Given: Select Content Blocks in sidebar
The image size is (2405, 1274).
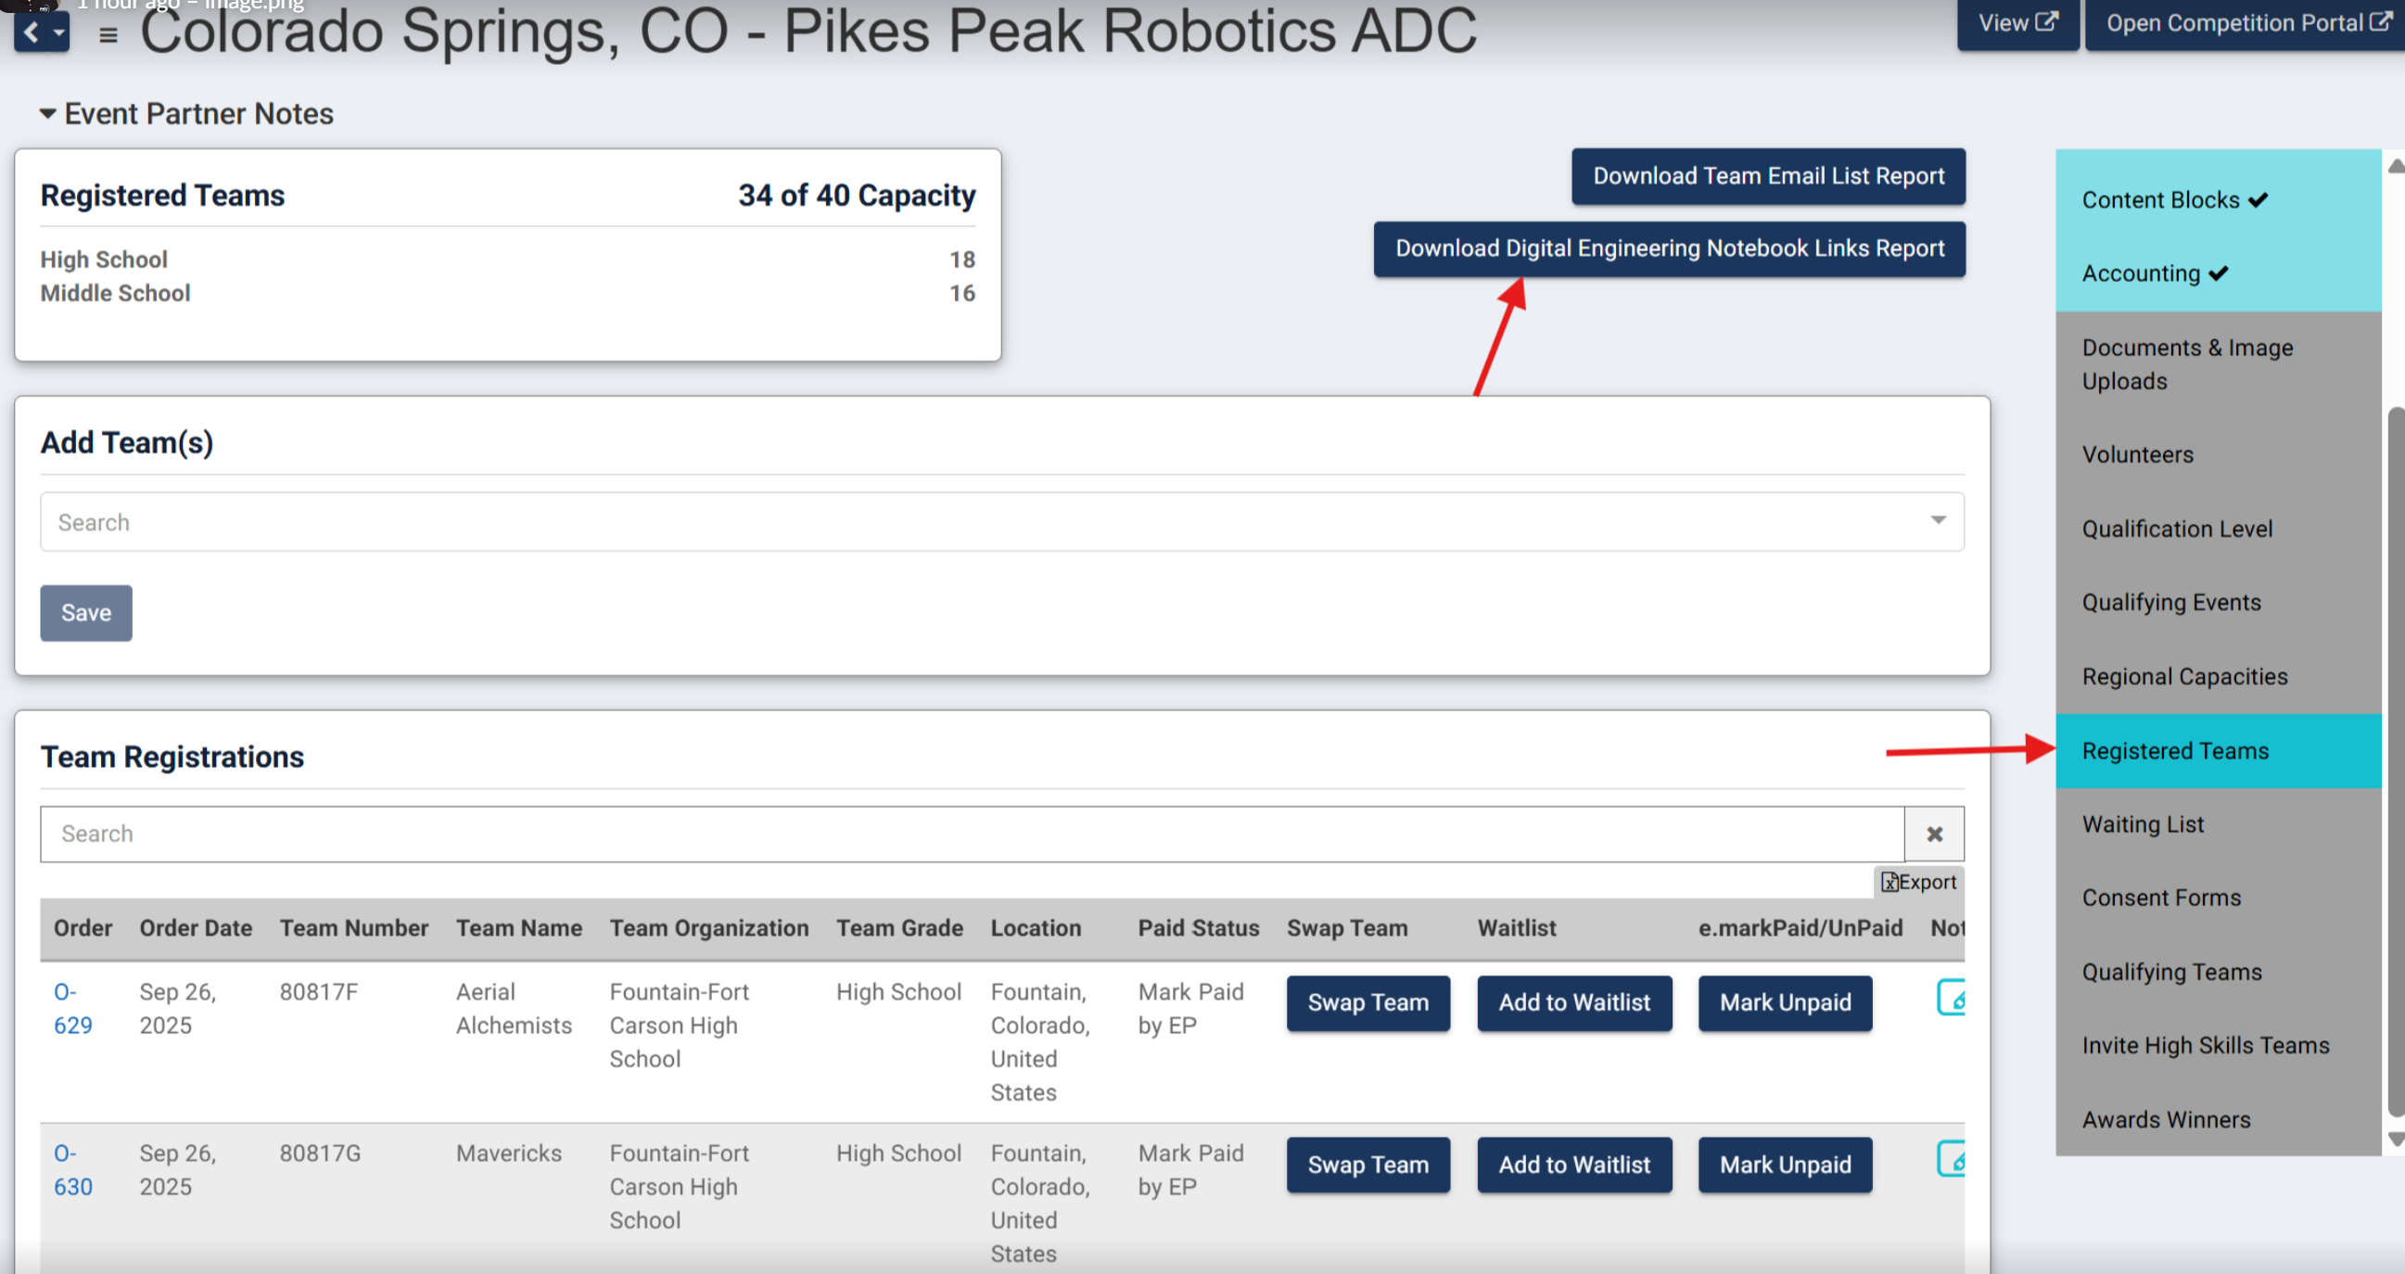Looking at the screenshot, I should pyautogui.click(x=2219, y=200).
